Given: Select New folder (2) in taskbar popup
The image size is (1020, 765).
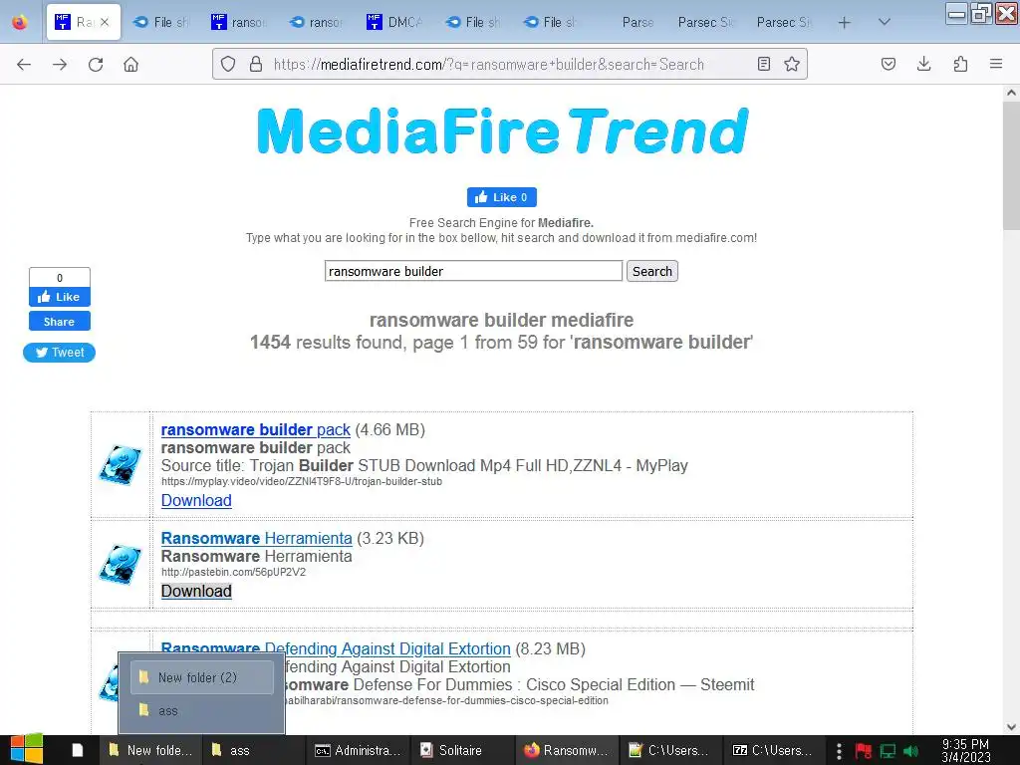Looking at the screenshot, I should [201, 677].
